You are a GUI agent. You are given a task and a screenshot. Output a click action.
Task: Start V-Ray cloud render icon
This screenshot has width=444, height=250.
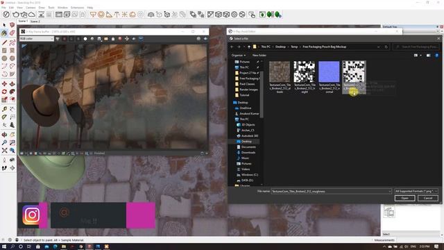point(32,15)
